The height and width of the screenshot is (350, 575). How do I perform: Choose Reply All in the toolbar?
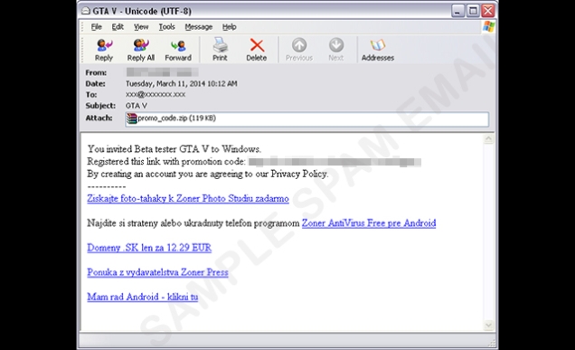(x=141, y=51)
